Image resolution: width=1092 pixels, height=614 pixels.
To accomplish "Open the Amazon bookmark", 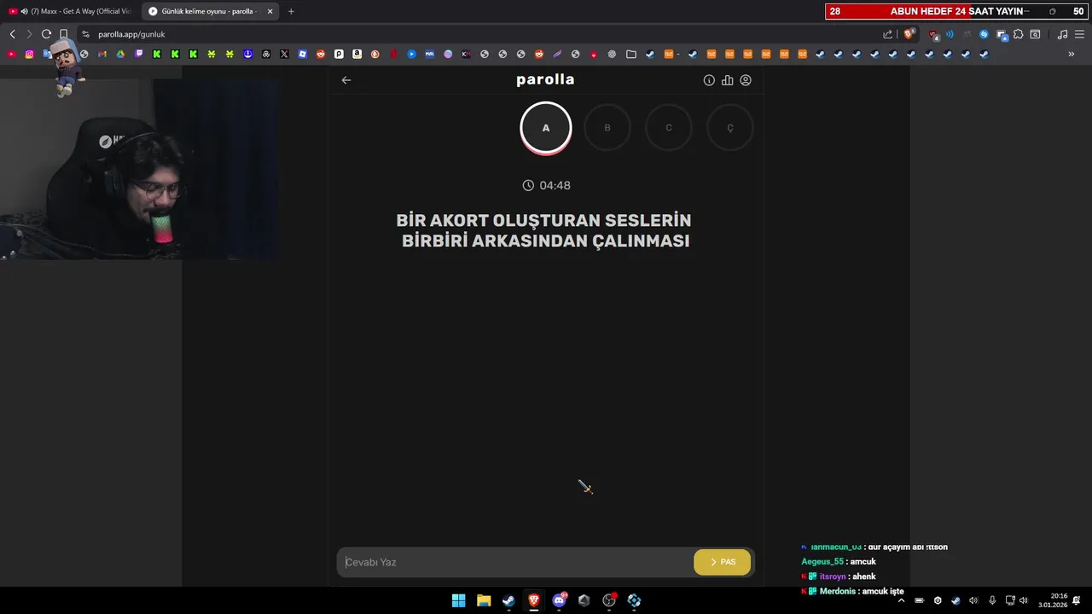I will 357,54.
